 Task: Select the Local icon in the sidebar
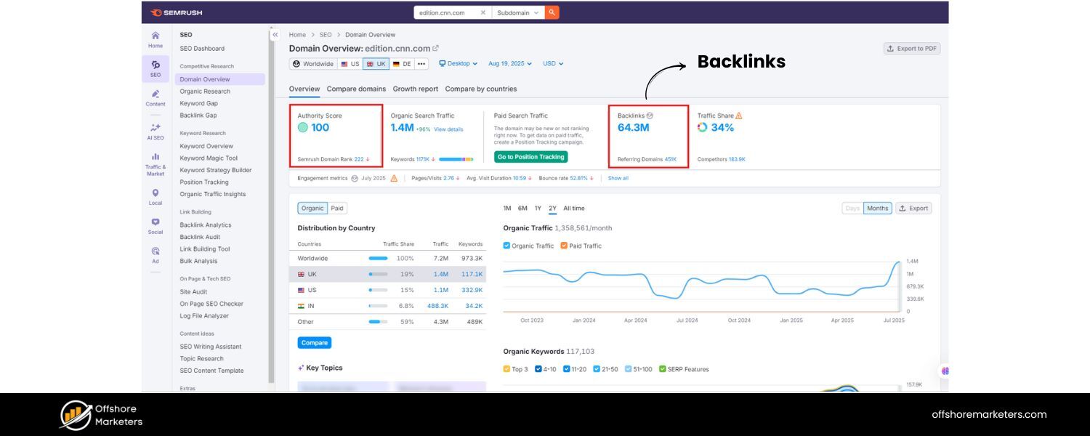(155, 196)
